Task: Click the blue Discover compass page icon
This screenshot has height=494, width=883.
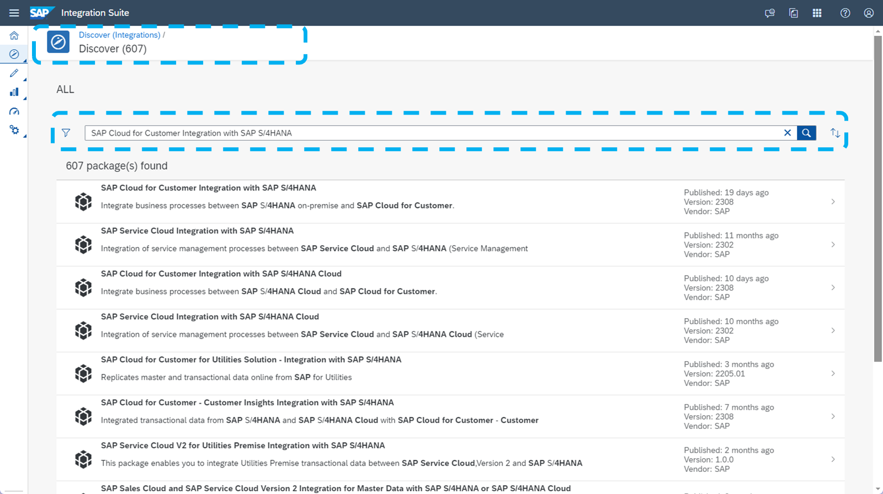Action: 58,42
